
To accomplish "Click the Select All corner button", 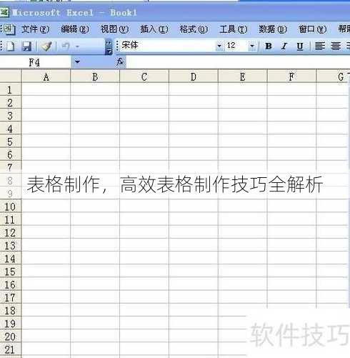I will coord(11,76).
